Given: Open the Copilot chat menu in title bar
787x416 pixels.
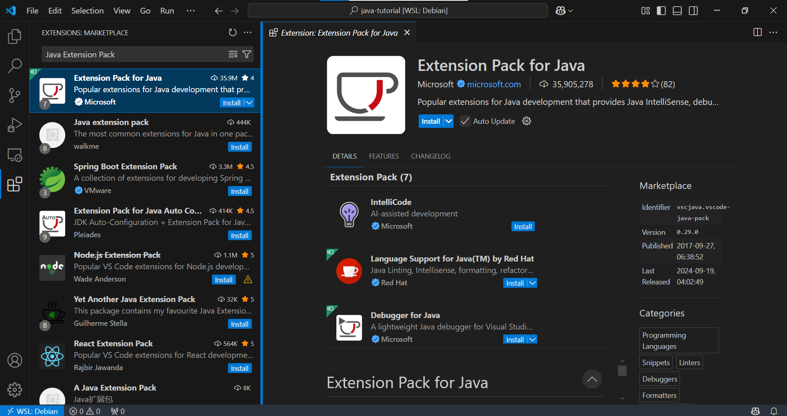Looking at the screenshot, I should [564, 11].
